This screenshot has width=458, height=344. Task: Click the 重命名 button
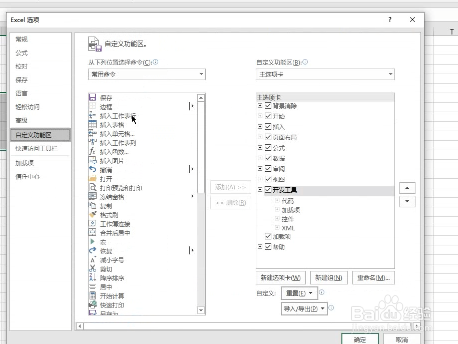point(373,278)
